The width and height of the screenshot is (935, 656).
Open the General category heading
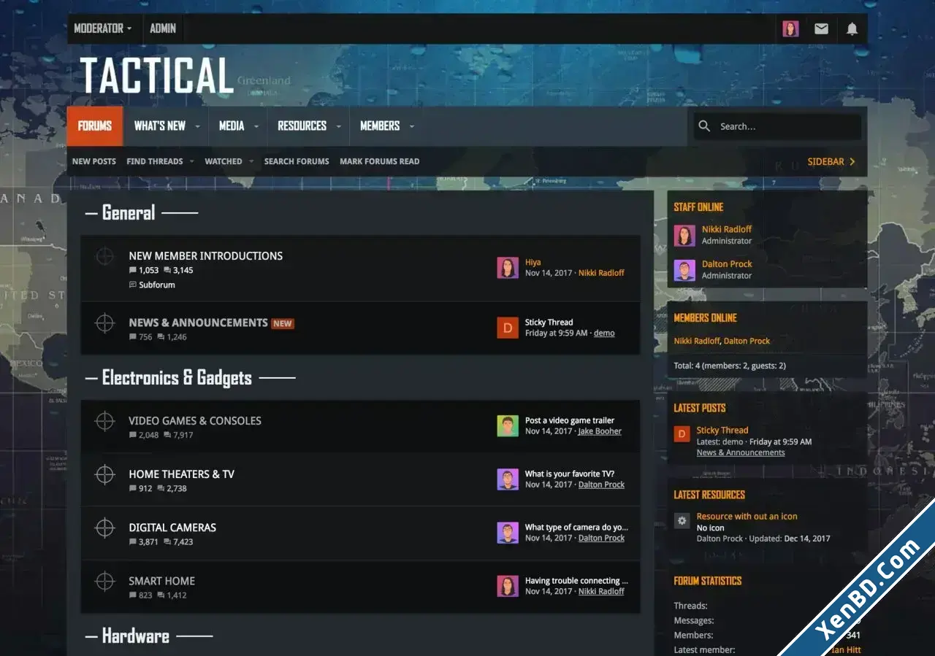(x=129, y=213)
